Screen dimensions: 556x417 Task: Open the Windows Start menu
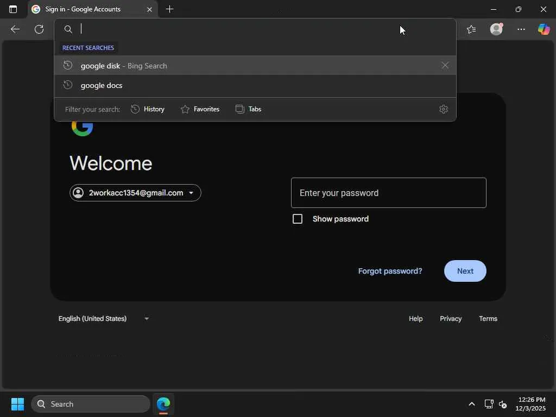pyautogui.click(x=17, y=404)
